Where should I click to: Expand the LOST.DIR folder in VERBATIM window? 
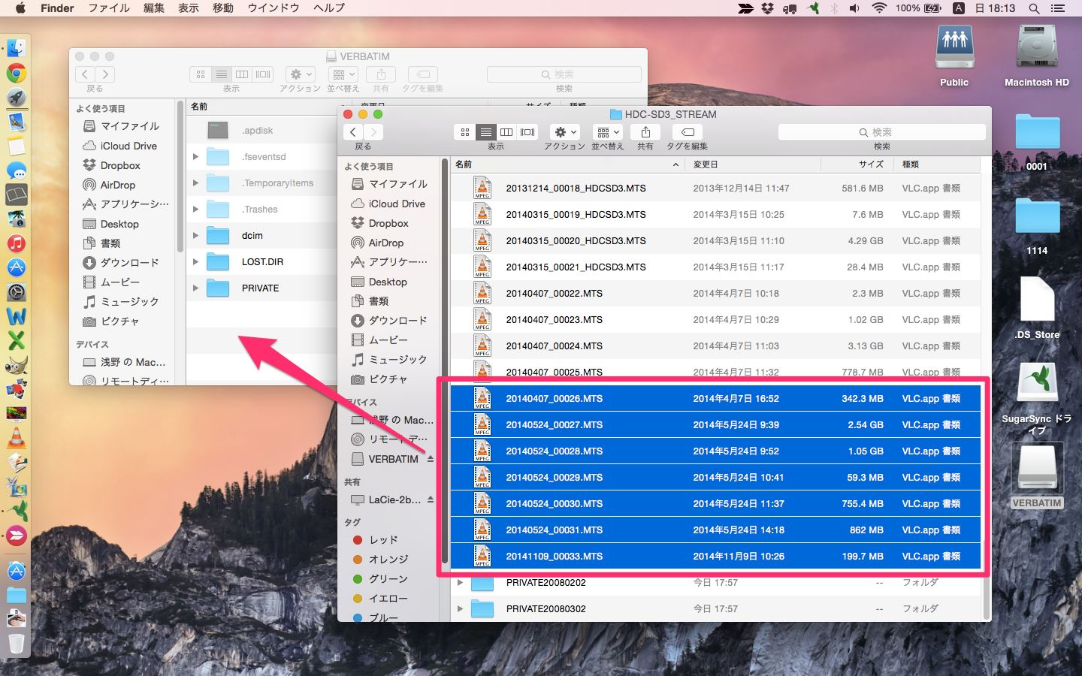tap(195, 262)
